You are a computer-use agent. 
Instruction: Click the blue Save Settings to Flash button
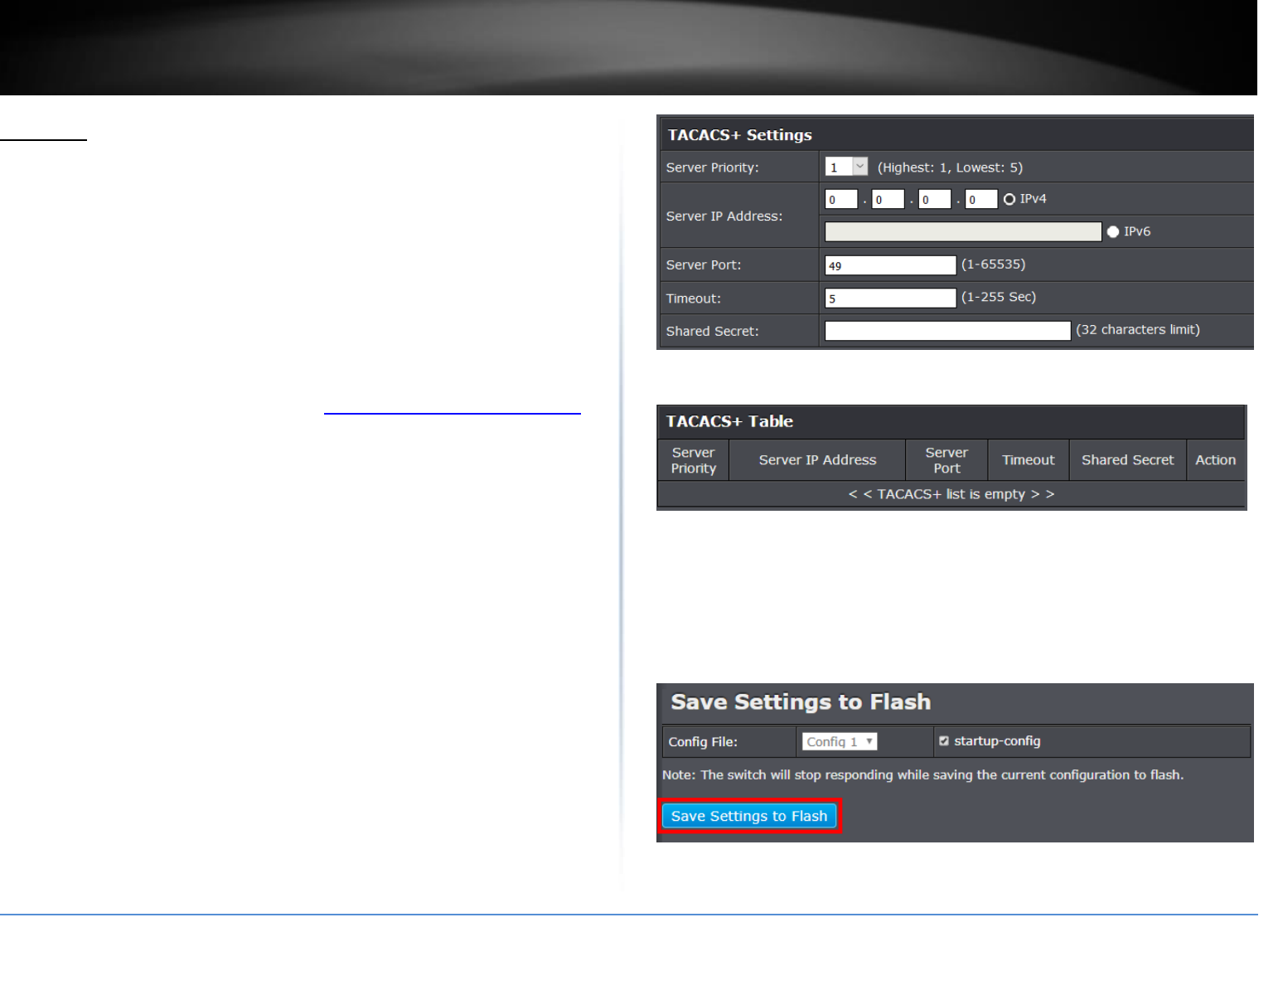pos(749,816)
